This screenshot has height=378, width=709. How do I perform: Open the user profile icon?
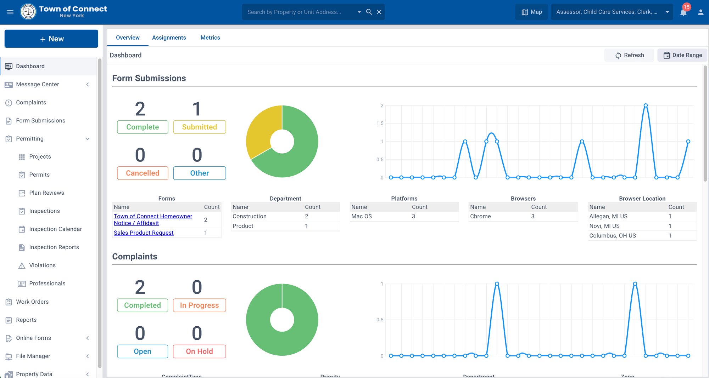pos(700,12)
